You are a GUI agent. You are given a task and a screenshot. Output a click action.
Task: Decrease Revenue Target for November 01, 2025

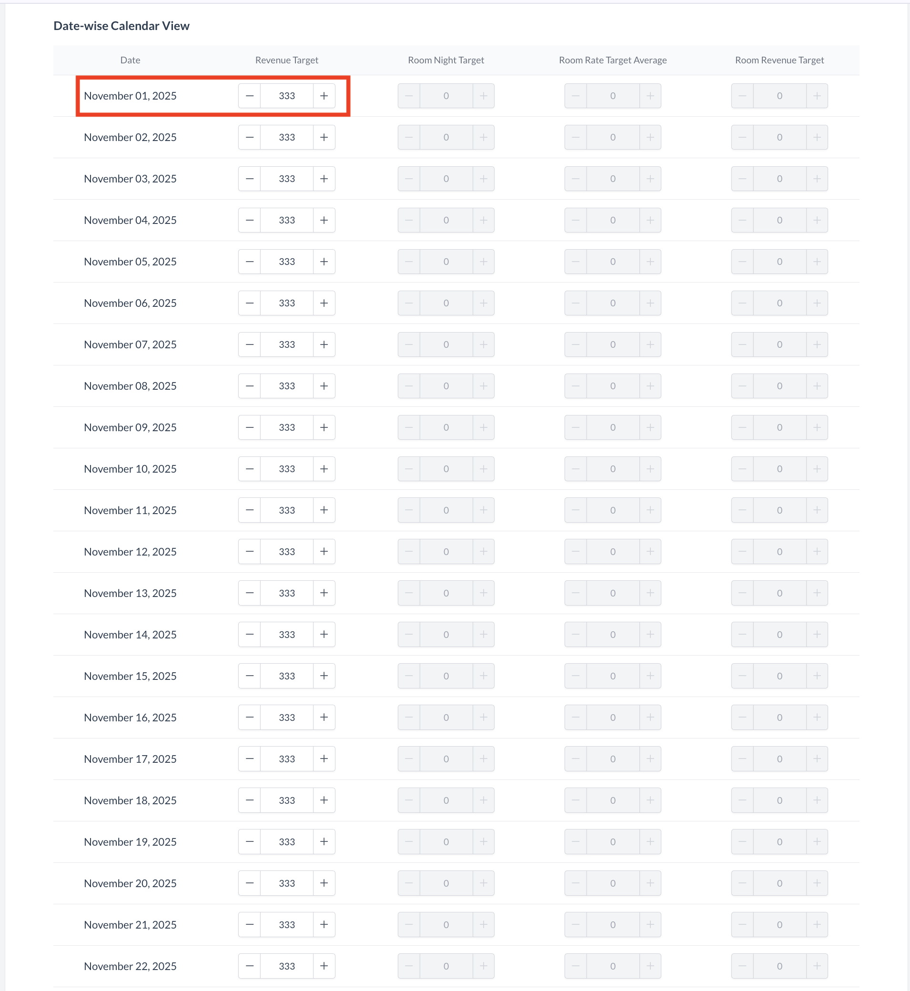pos(250,96)
